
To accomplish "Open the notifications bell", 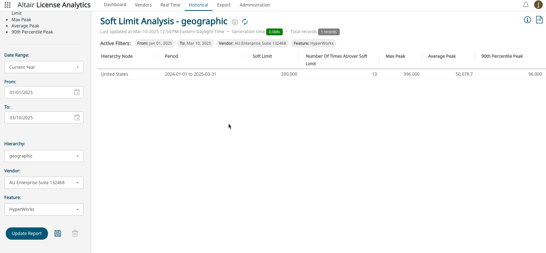I will [x=526, y=5].
